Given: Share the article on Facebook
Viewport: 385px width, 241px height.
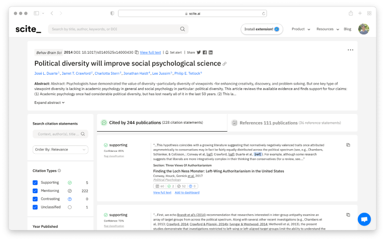Looking at the screenshot, I should [x=204, y=52].
